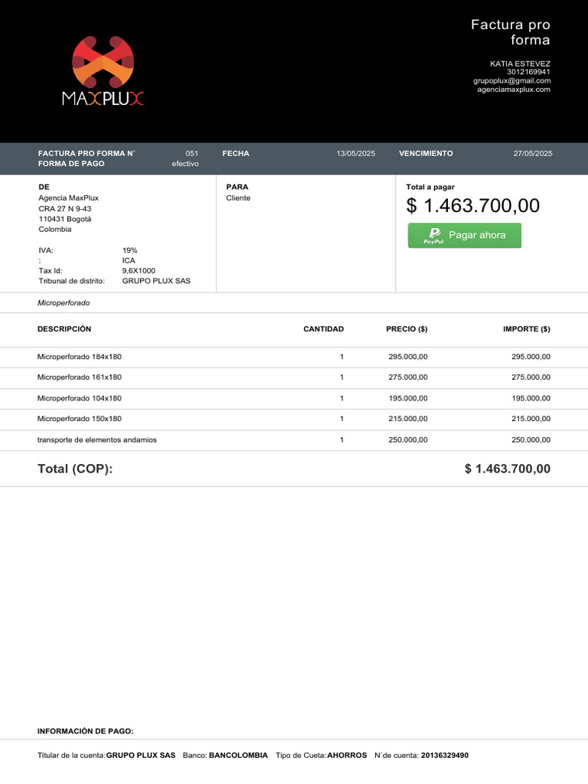Click the importe 275.000,00 in the IMPORTE column
This screenshot has height=784, width=588.
[531, 377]
